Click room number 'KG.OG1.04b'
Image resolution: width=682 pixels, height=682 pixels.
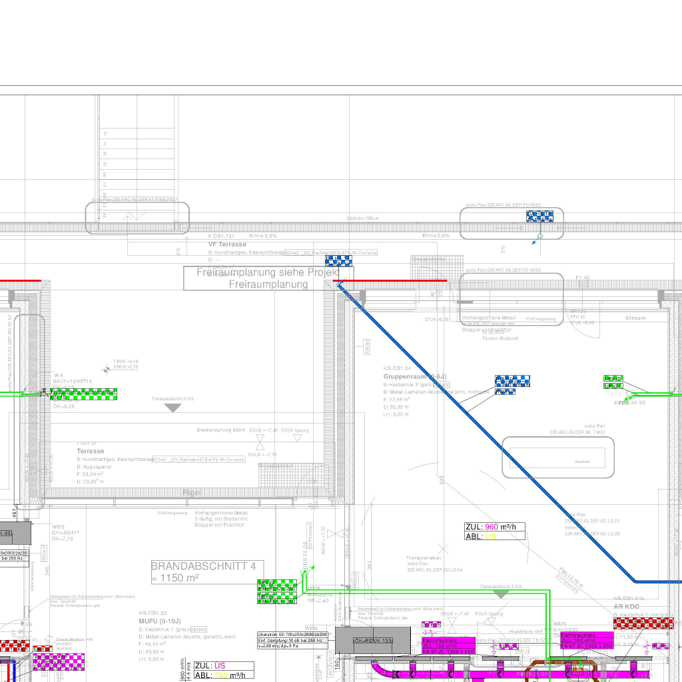tap(629, 599)
